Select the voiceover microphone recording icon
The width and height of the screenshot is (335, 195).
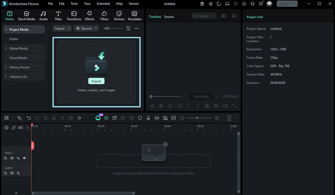tap(148, 118)
